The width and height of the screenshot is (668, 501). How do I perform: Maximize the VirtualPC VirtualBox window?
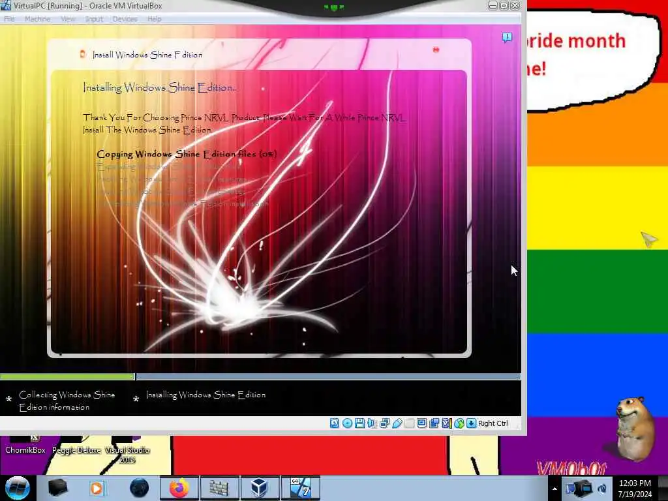point(504,5)
